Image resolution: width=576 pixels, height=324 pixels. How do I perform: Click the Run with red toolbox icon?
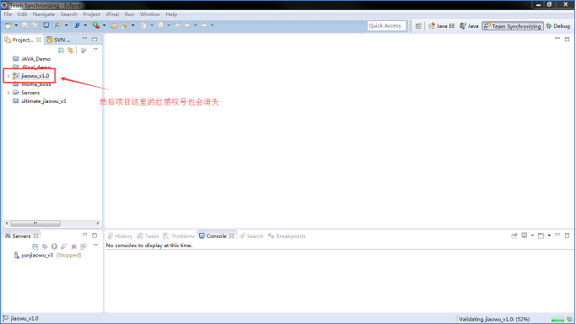96,25
